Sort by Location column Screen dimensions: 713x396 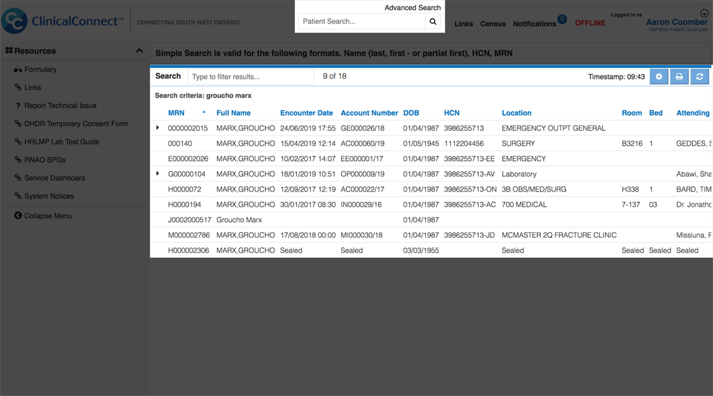[516, 113]
